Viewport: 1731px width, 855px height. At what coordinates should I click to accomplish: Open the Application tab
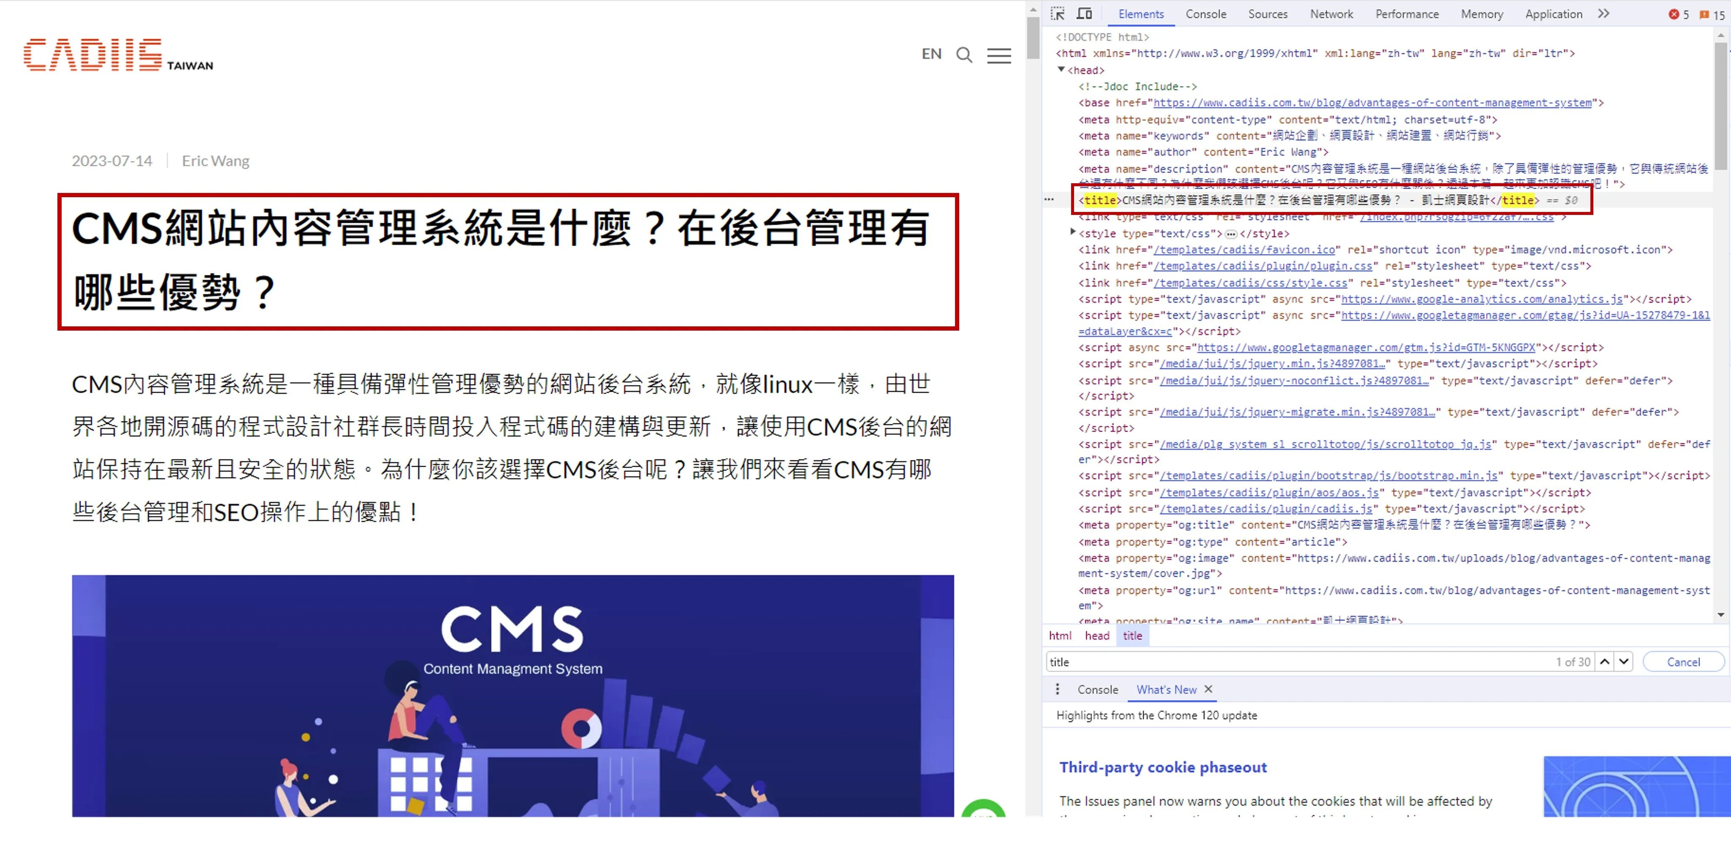[1554, 14]
